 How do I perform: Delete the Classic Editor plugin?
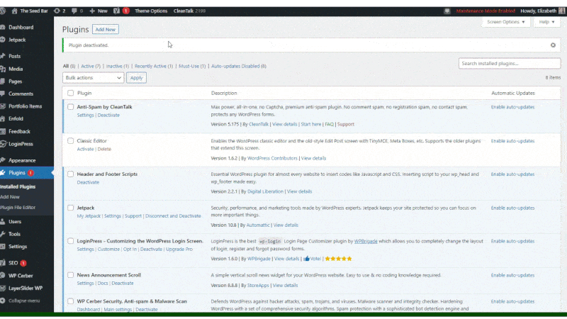click(104, 149)
